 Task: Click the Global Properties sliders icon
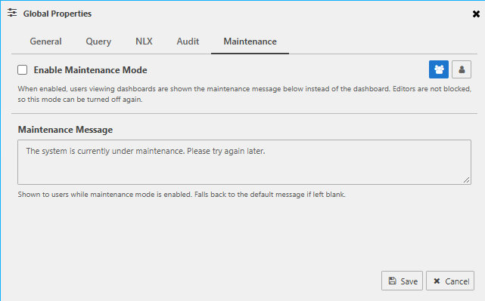coord(12,13)
